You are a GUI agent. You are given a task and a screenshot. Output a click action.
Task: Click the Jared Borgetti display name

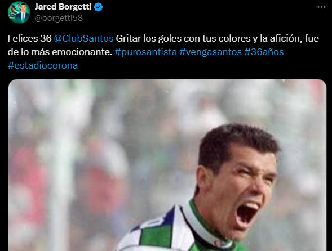pyautogui.click(x=63, y=7)
